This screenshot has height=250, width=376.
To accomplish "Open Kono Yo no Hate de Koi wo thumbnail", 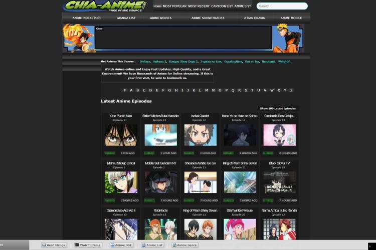I will tap(240, 135).
